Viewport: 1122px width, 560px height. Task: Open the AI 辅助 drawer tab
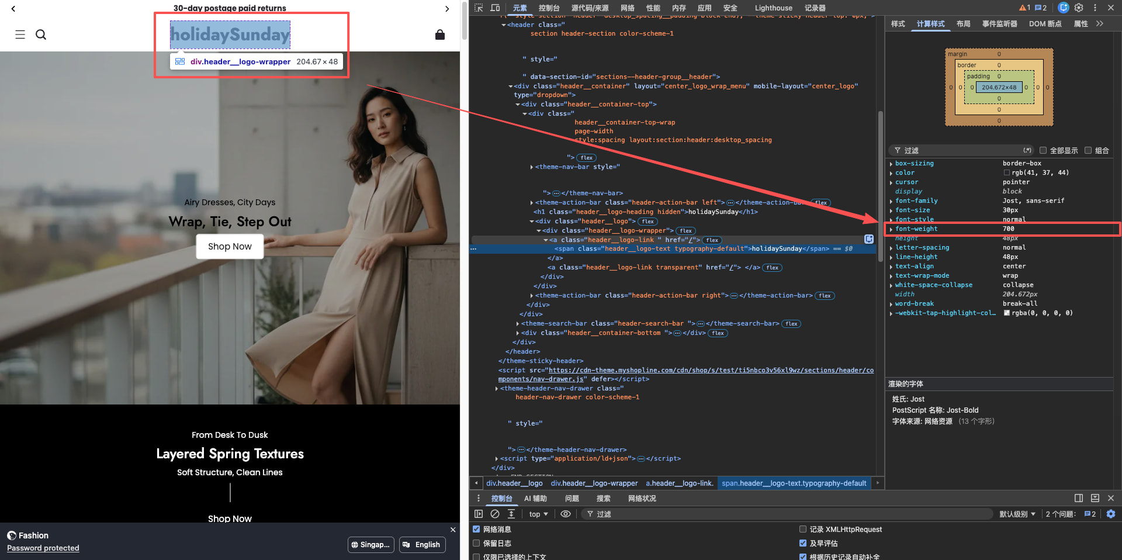coord(535,498)
